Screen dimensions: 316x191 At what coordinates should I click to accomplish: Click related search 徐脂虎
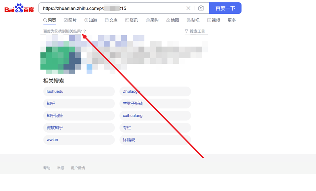155,140
